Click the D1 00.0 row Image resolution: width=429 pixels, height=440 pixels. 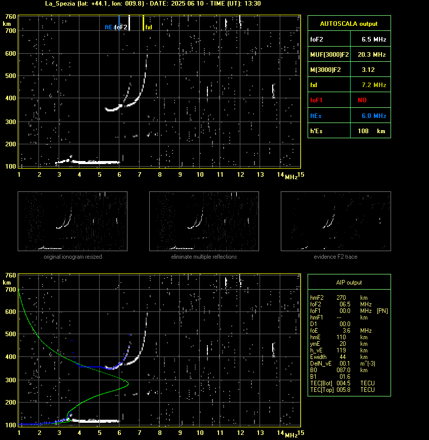tap(330, 324)
